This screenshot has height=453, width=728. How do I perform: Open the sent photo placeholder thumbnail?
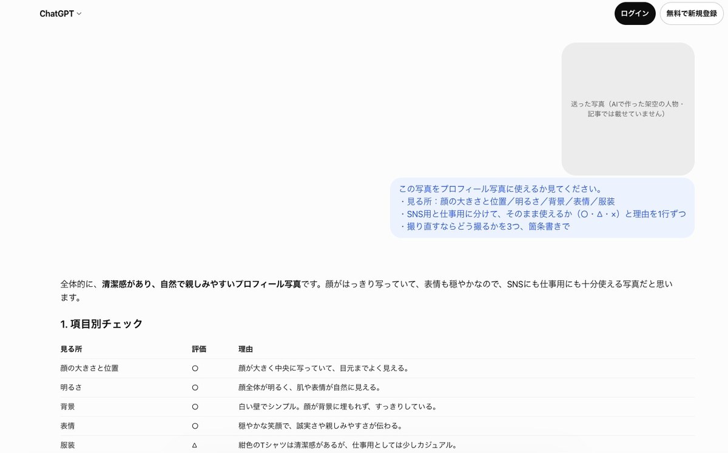click(x=628, y=109)
